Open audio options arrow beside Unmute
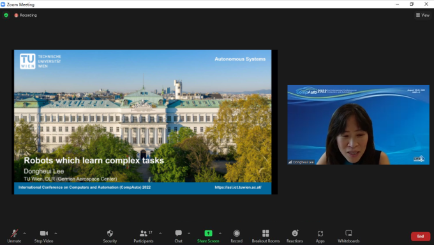Viewport: 434px width, 245px height. tap(24, 234)
